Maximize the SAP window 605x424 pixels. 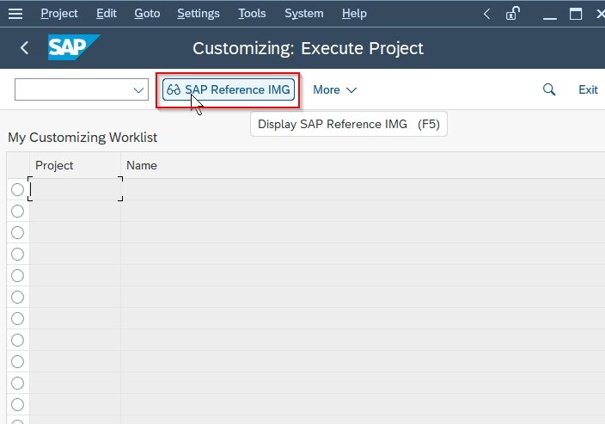pyautogui.click(x=576, y=15)
